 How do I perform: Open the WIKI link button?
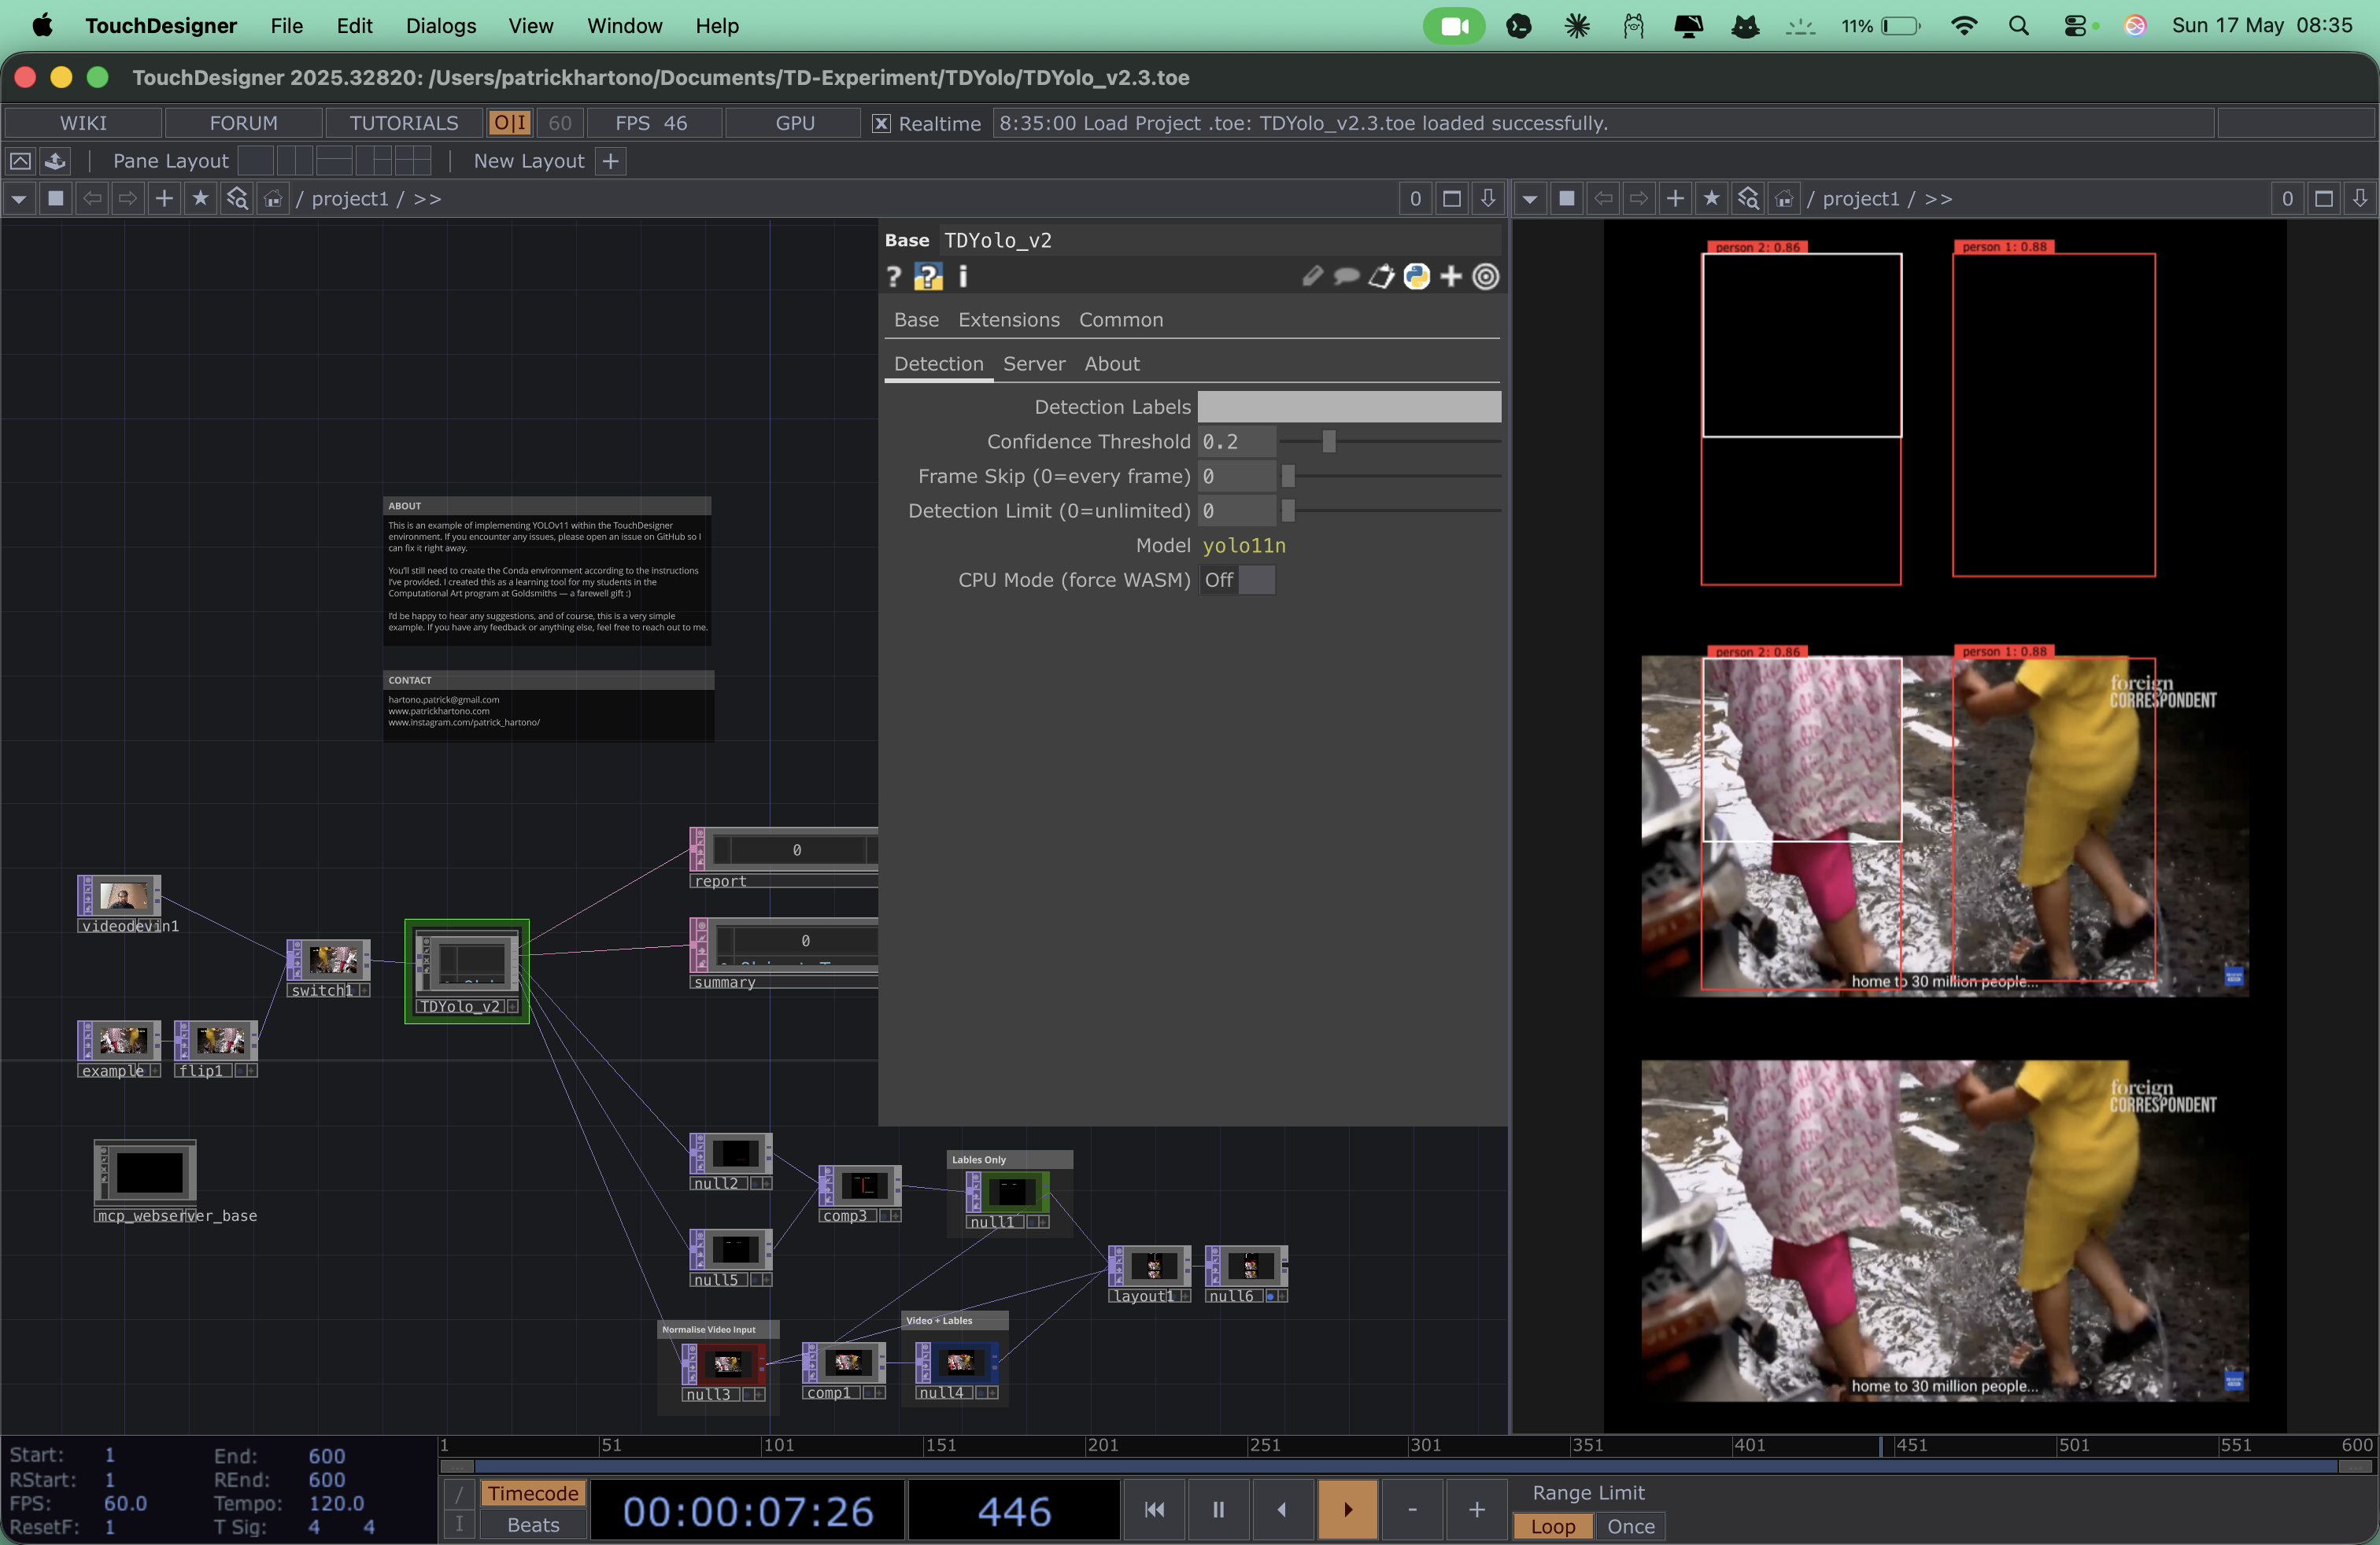click(83, 123)
